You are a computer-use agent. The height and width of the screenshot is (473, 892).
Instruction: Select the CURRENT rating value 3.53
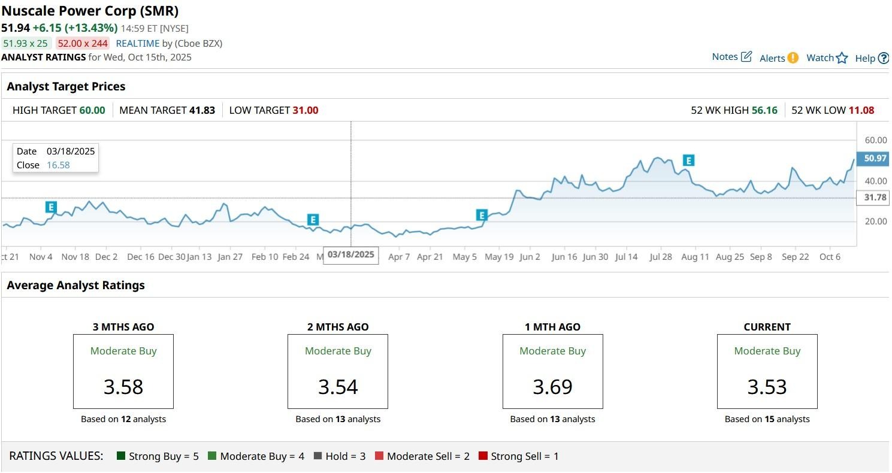point(767,387)
